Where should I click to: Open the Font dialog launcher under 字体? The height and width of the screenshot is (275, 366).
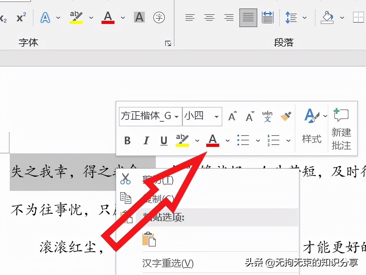(x=168, y=43)
